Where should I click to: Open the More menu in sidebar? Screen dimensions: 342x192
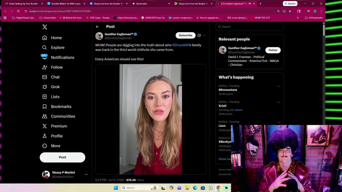[52, 146]
